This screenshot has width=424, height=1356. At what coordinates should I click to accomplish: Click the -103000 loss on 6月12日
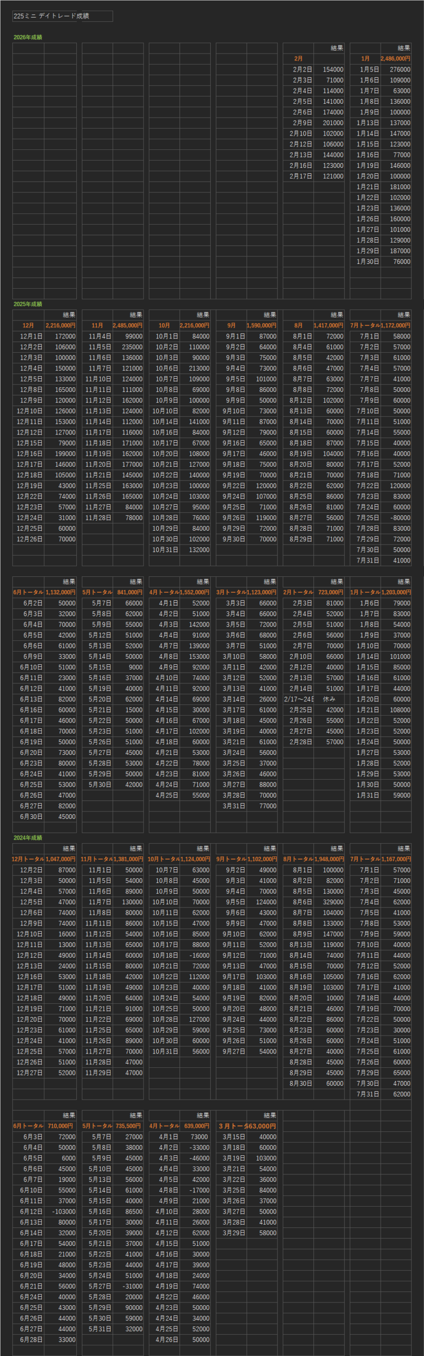coord(64,1211)
